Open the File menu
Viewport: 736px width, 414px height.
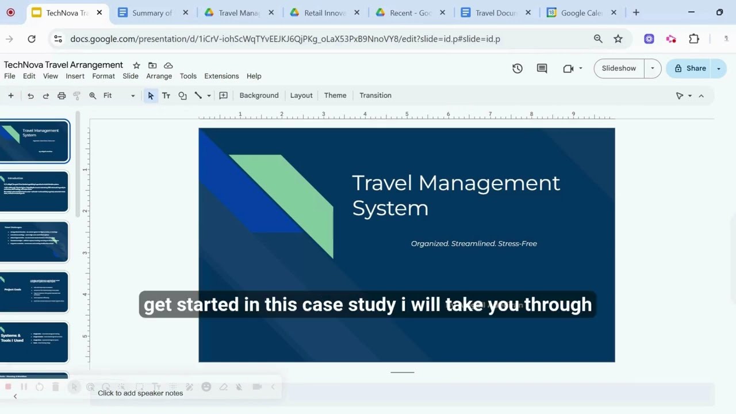pyautogui.click(x=10, y=76)
